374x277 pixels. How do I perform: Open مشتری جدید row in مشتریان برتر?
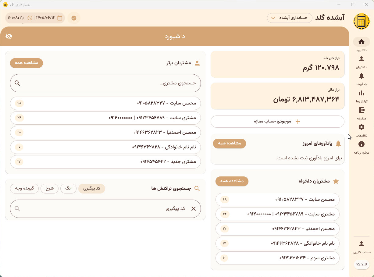105,162
